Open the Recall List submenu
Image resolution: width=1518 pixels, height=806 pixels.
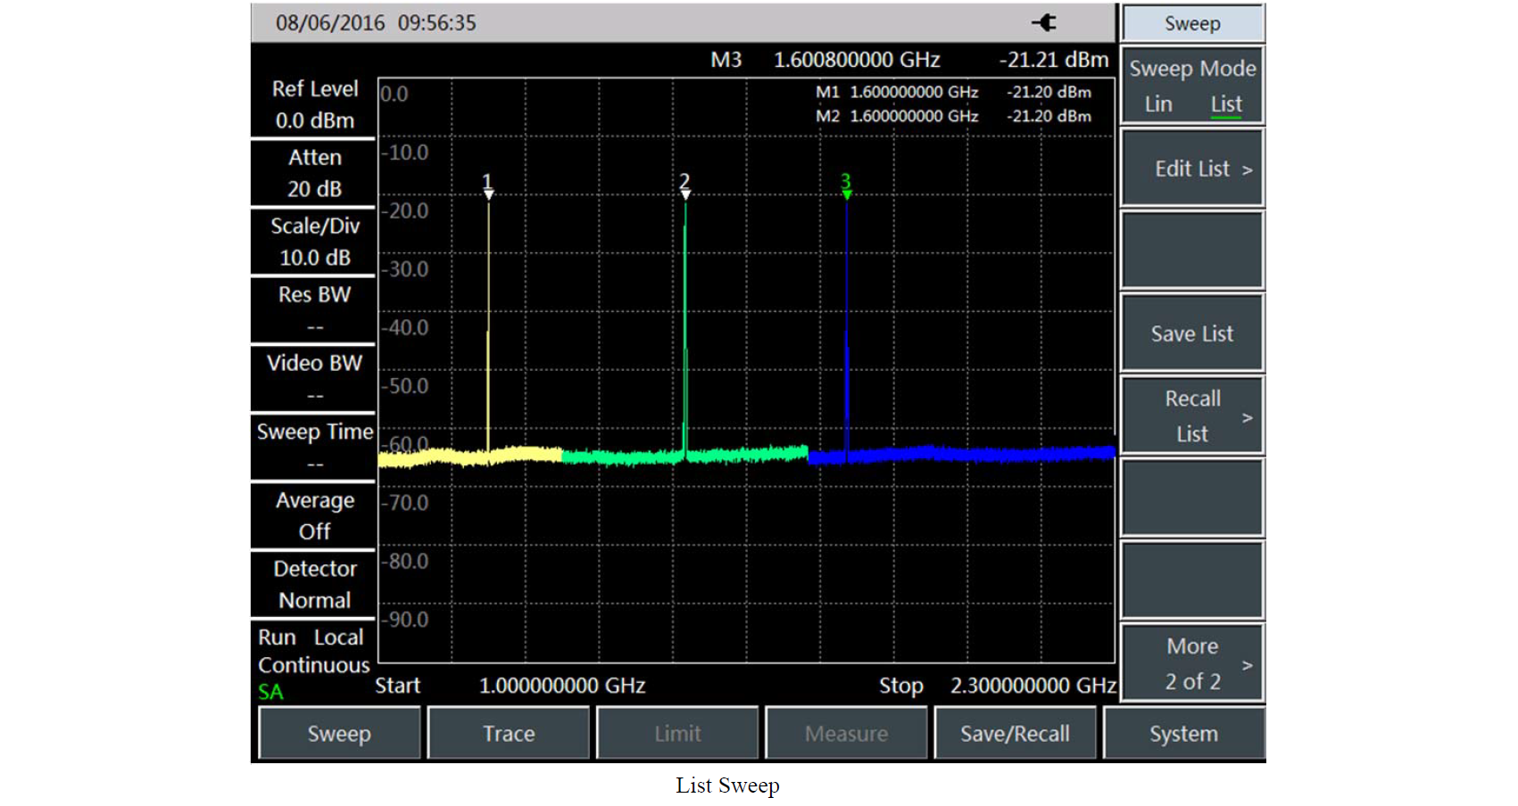(x=1192, y=416)
